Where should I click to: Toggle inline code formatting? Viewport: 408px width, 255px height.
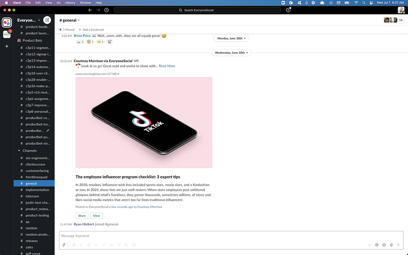coord(96,245)
